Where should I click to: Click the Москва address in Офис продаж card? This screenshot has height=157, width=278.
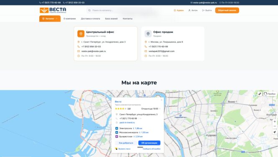point(166,42)
